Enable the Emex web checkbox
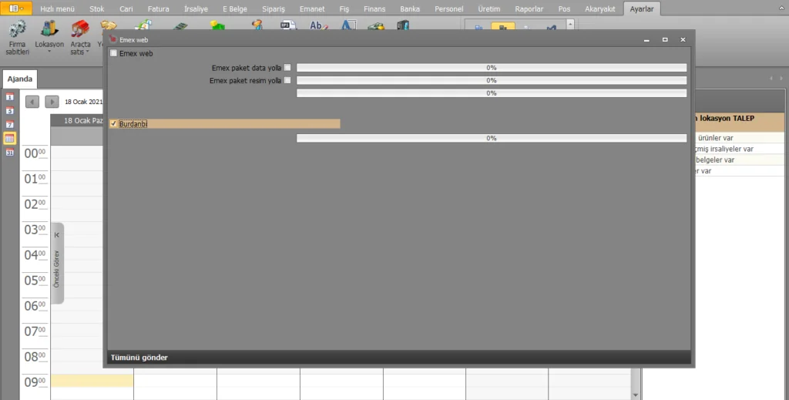 coord(114,53)
